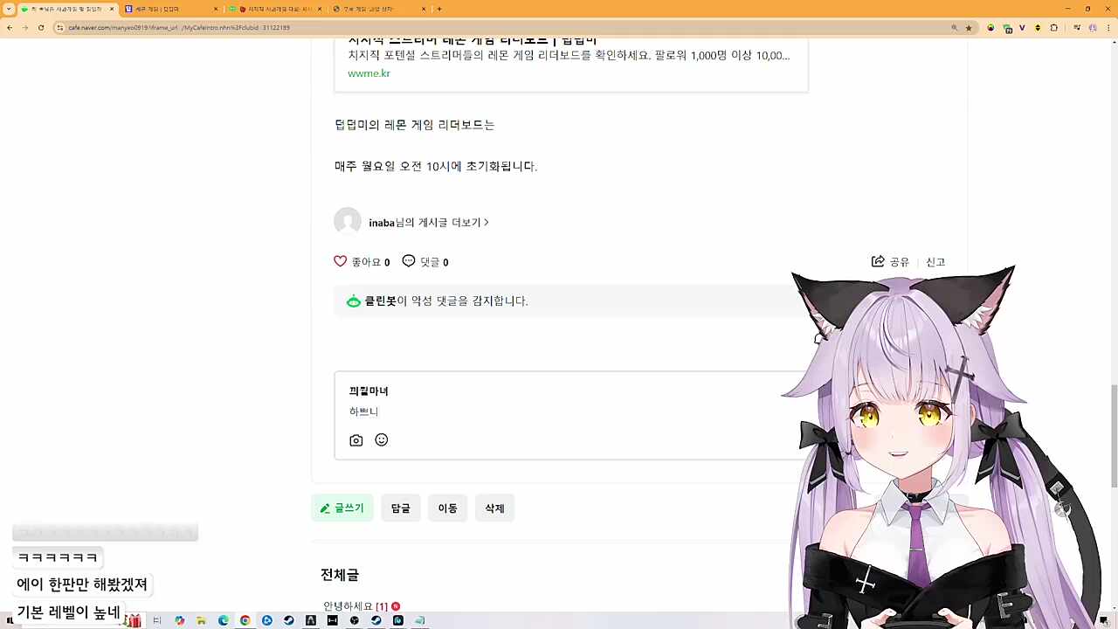
Task: Click the 공유 share button
Action: (x=890, y=262)
